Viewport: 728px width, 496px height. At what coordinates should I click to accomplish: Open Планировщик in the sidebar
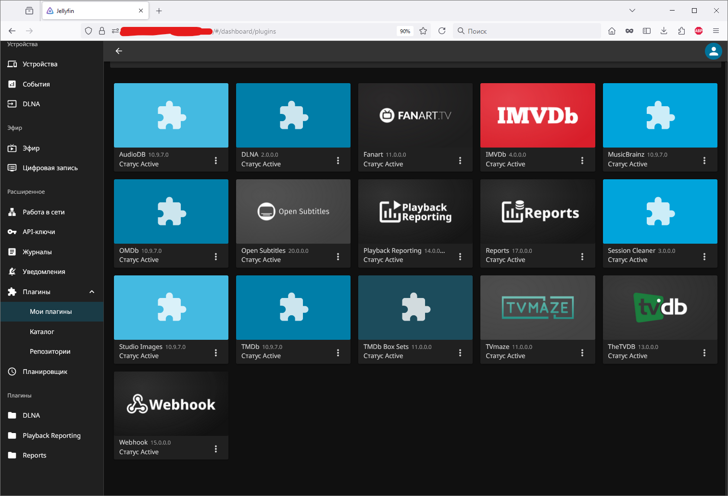pos(52,372)
